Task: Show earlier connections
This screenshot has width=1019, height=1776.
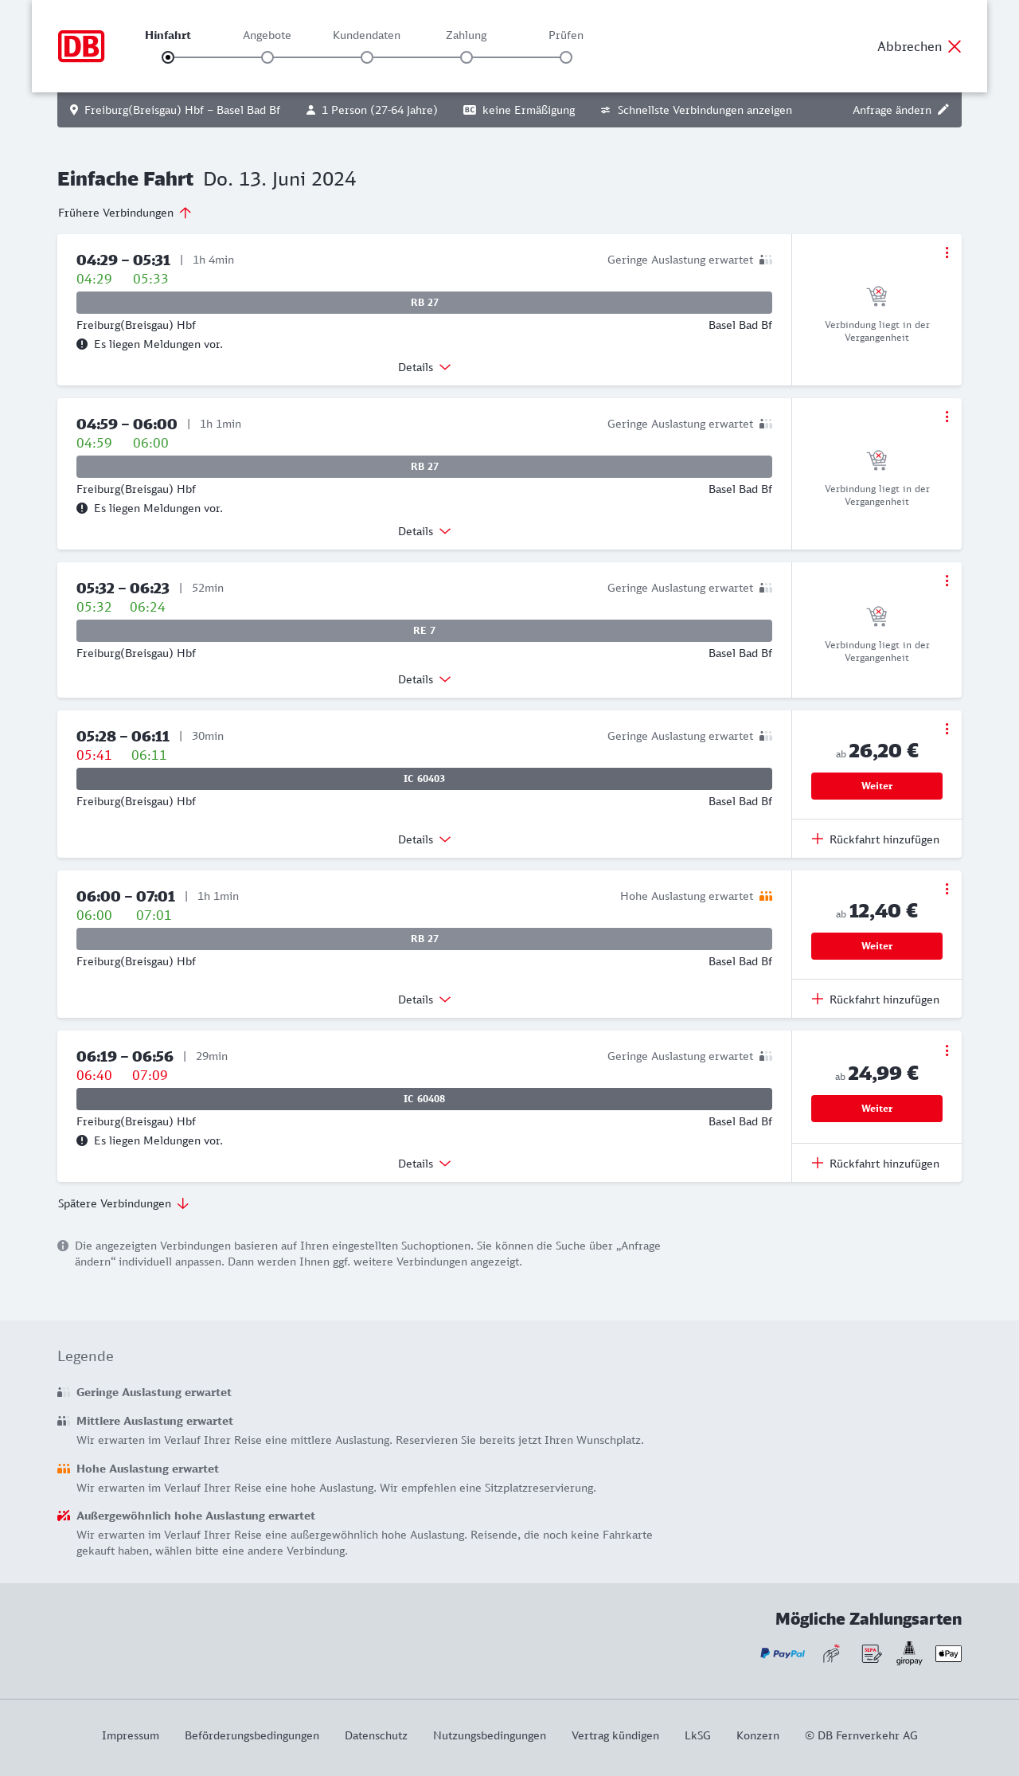Action: click(124, 213)
